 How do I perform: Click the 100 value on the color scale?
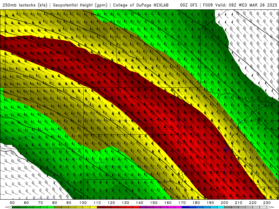click(83, 203)
